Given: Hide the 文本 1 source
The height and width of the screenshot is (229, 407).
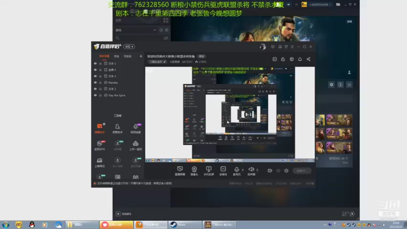Looking at the screenshot, I should 95,63.
